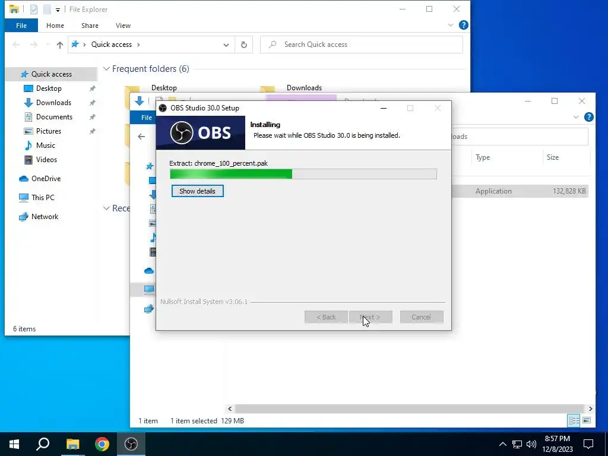Image resolution: width=608 pixels, height=456 pixels.
Task: Open taskbar search
Action: pyautogui.click(x=43, y=444)
